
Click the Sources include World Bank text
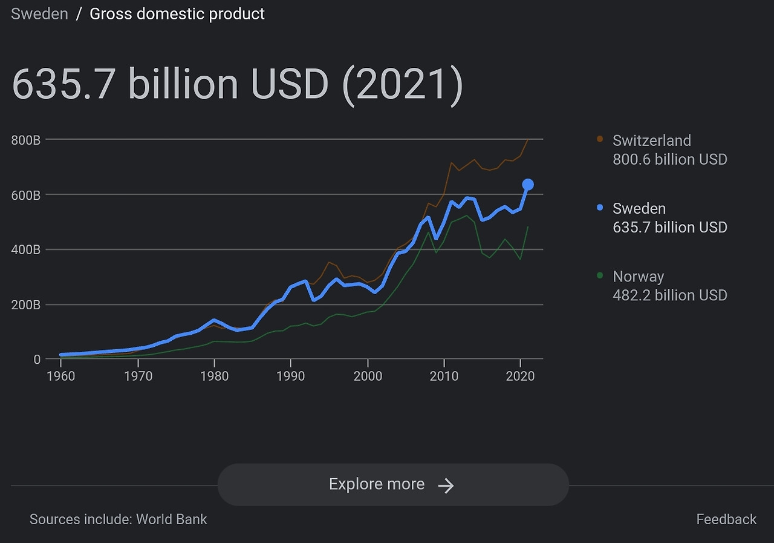tap(119, 519)
